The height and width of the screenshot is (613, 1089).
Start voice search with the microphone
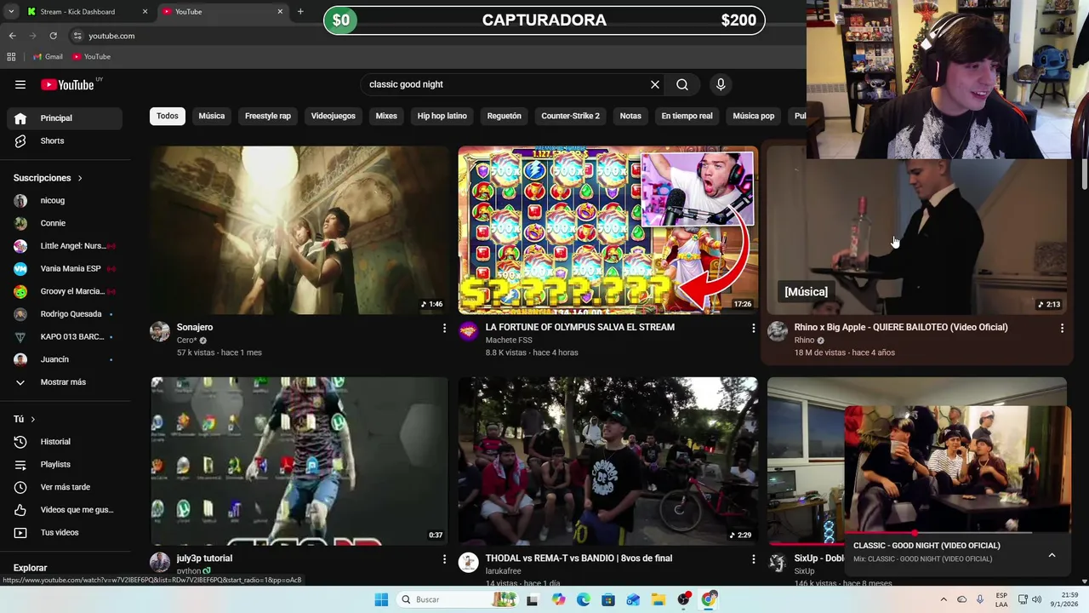coord(721,84)
